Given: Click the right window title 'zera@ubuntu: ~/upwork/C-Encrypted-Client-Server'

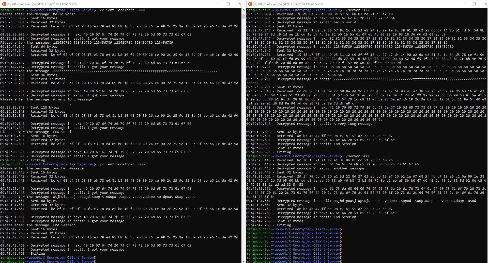Looking at the screenshot, I should click(288, 4).
